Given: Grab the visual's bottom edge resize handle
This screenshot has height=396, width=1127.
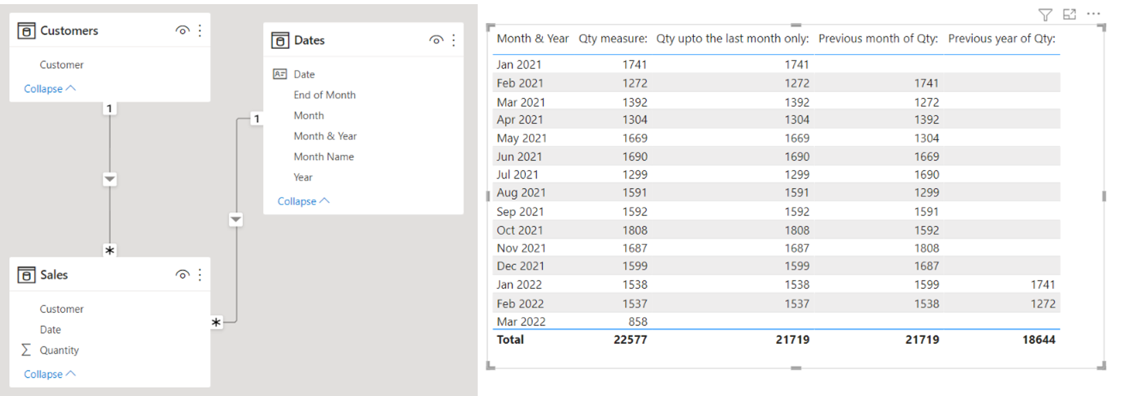Looking at the screenshot, I should 796,368.
